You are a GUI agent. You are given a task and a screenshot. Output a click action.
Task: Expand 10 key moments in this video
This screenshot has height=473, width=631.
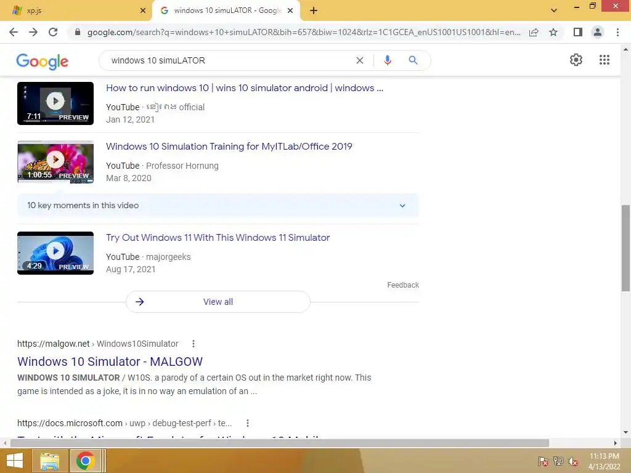tap(218, 205)
